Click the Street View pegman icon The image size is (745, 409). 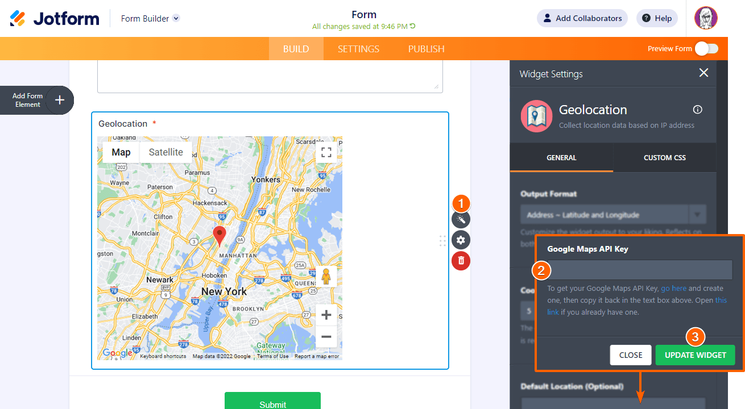click(326, 277)
